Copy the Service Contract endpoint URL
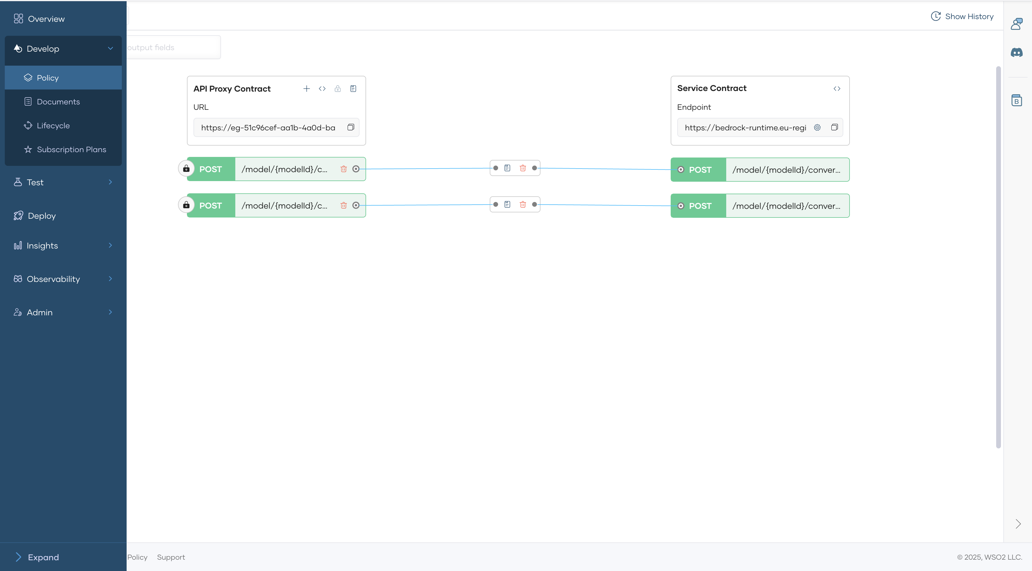This screenshot has height=571, width=1032. point(835,127)
